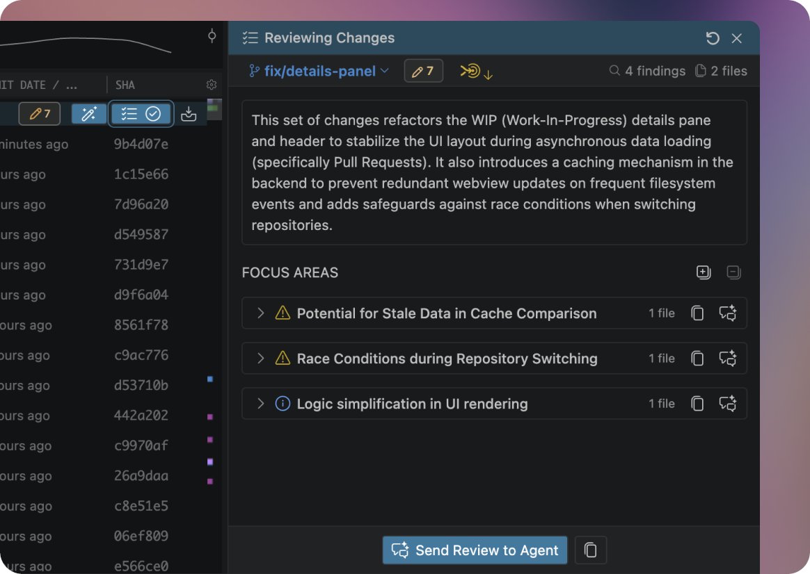Click the 7 pencil WIP badge in graph row
The width and height of the screenshot is (810, 574).
click(40, 113)
